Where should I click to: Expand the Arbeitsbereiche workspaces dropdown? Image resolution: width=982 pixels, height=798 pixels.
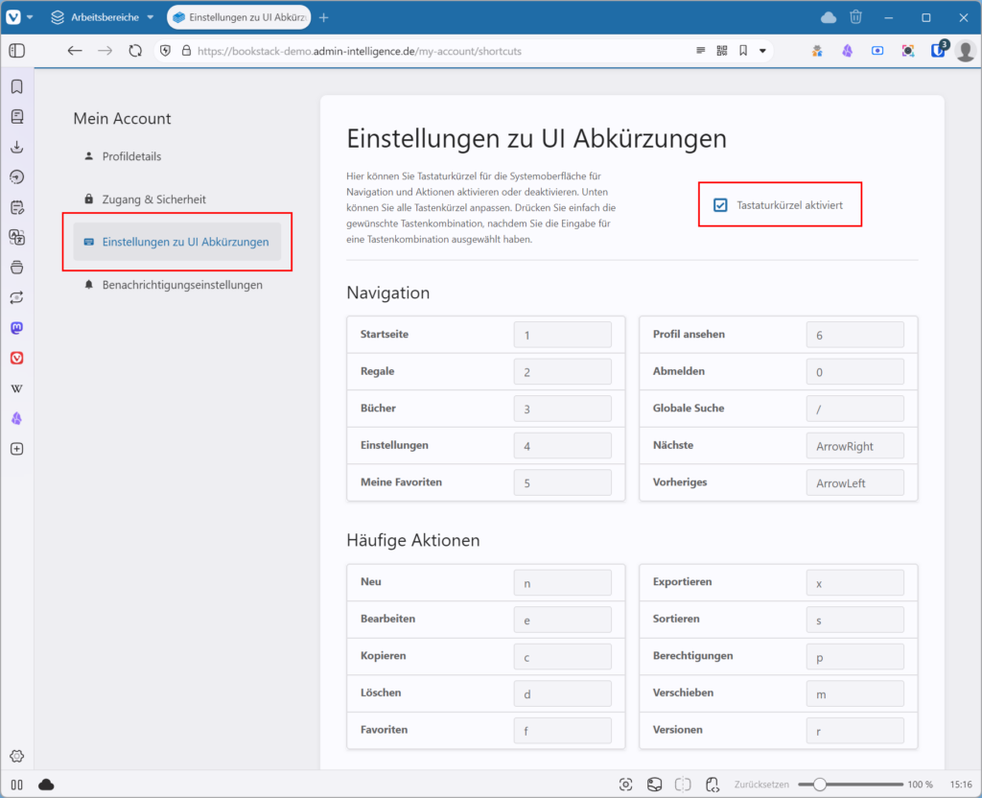point(103,17)
